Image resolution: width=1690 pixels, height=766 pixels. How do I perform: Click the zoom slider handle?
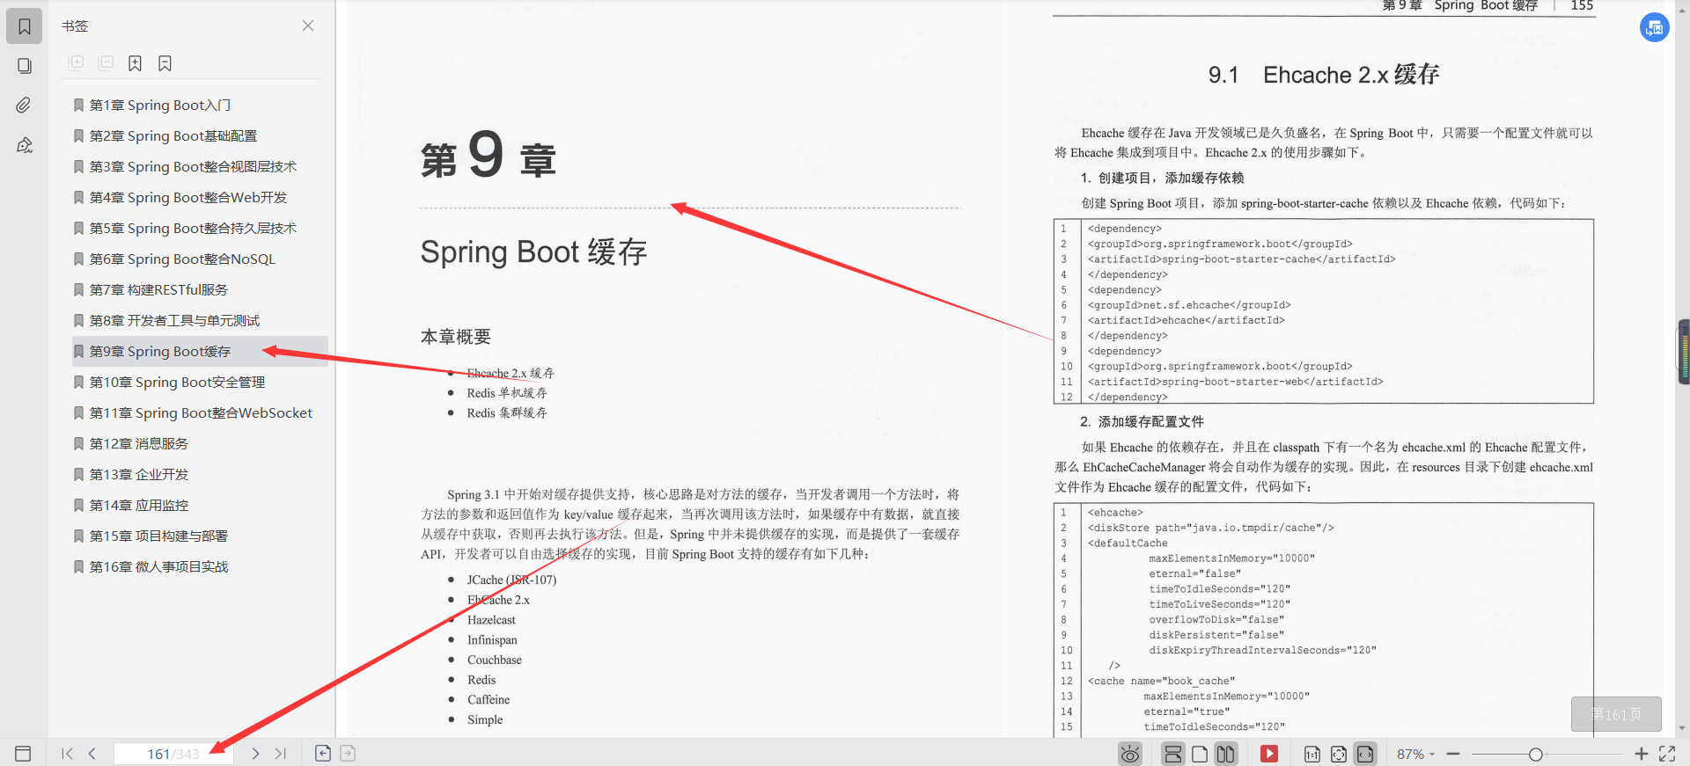click(1536, 754)
